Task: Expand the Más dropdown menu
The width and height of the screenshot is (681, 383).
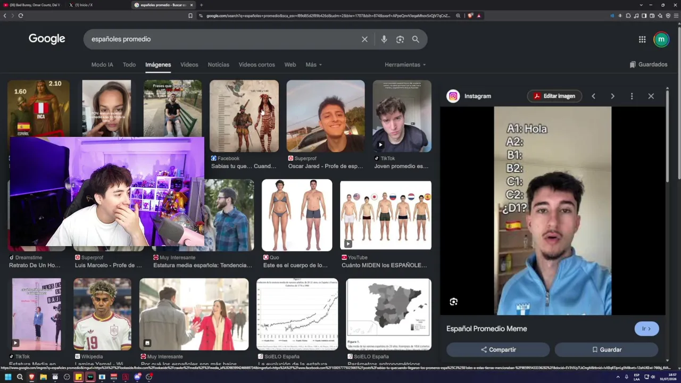Action: coord(313,65)
